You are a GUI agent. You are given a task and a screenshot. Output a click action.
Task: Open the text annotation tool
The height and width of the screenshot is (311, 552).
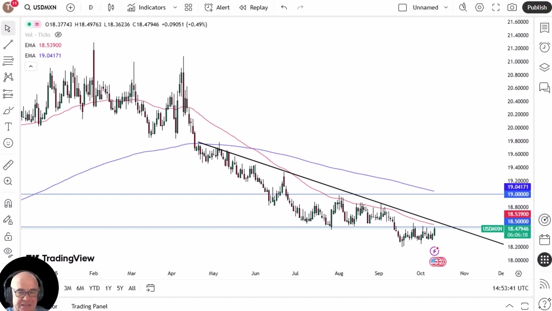tap(8, 127)
